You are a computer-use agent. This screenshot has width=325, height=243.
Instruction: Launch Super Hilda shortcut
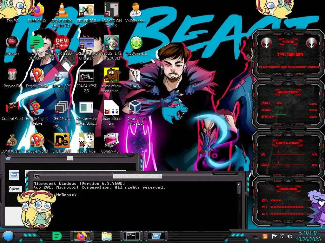86,143
